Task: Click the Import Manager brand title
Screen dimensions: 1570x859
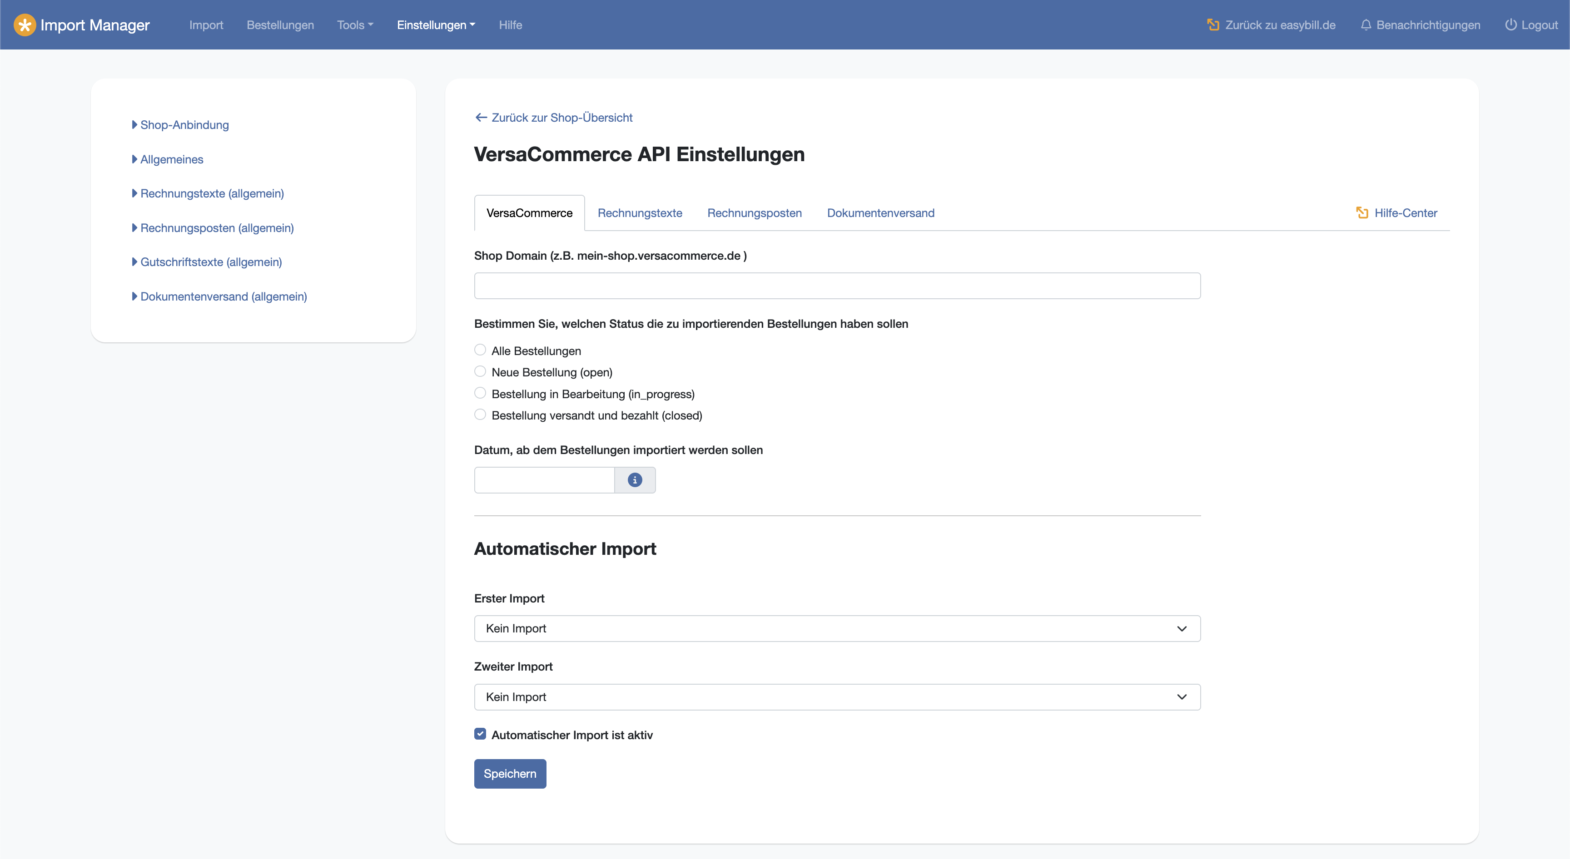Action: 95,25
